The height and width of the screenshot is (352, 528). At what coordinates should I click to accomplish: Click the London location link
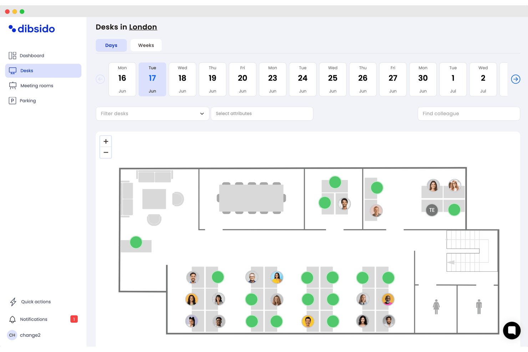[x=143, y=27]
